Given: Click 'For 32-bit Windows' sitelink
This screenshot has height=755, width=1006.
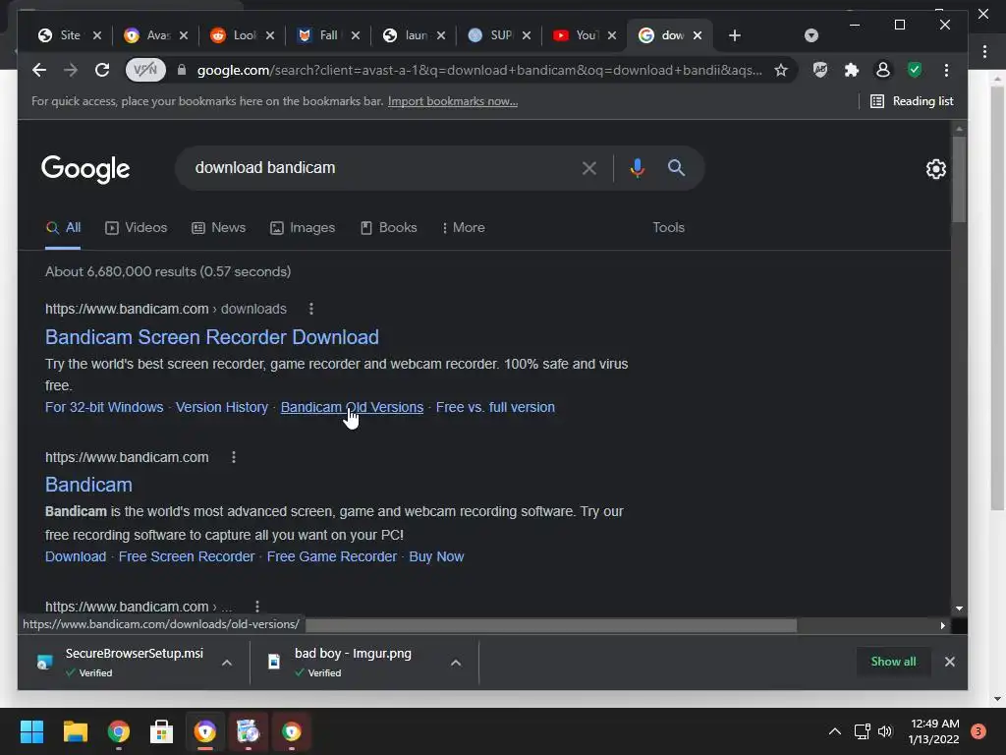Looking at the screenshot, I should pos(104,407).
